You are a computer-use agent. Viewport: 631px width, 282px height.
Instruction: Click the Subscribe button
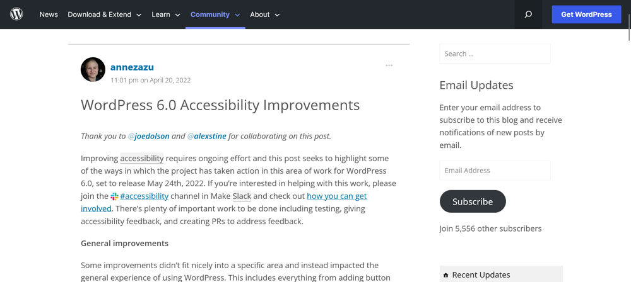pos(473,201)
